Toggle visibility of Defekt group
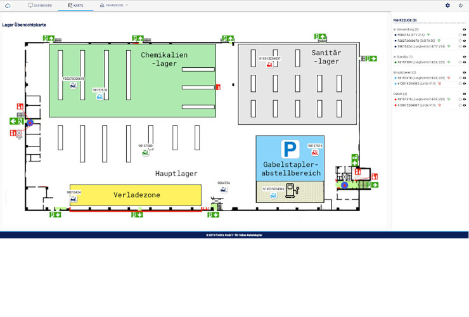This screenshot has width=469, height=317. tap(465, 94)
